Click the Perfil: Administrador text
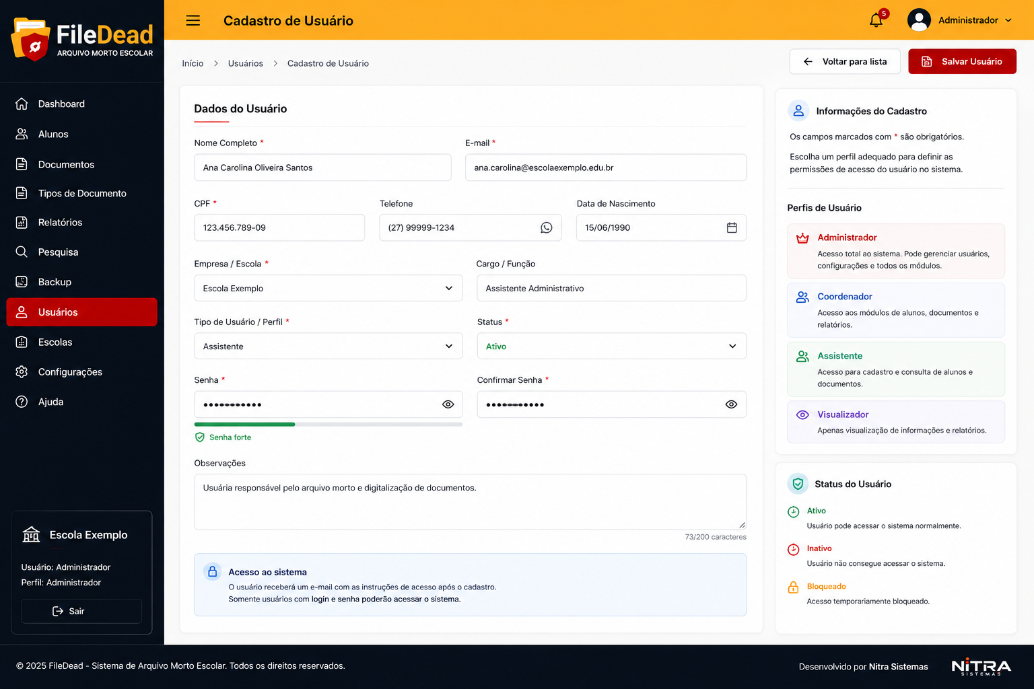The width and height of the screenshot is (1034, 689). [x=61, y=583]
